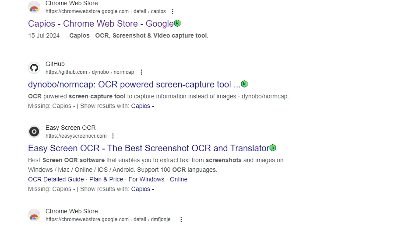Viewport: 405px width, 226px height.
Task: Click the Chrome Web Store favicon for Capios
Action: (34, 7)
